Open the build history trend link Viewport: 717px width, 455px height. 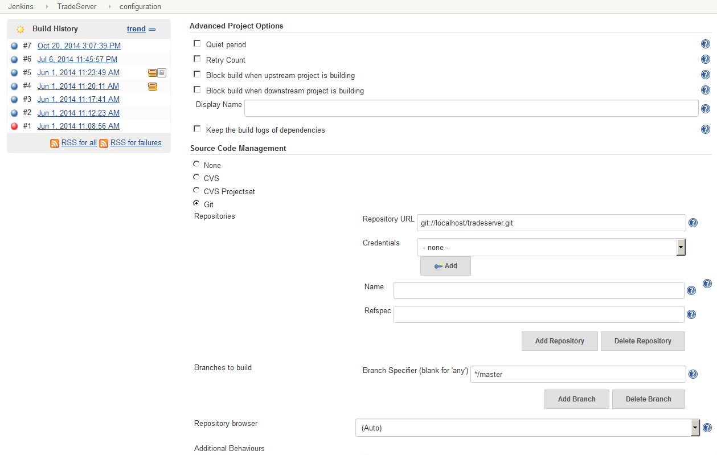tap(136, 29)
